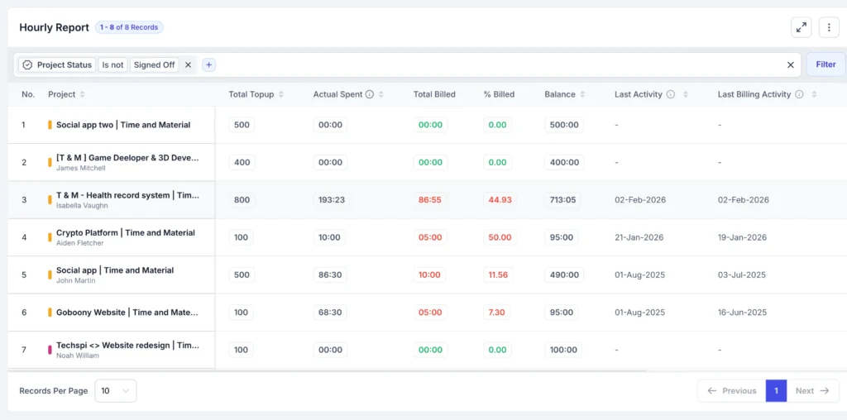
Task: Remove the Project Status filter chip
Action: (x=188, y=64)
